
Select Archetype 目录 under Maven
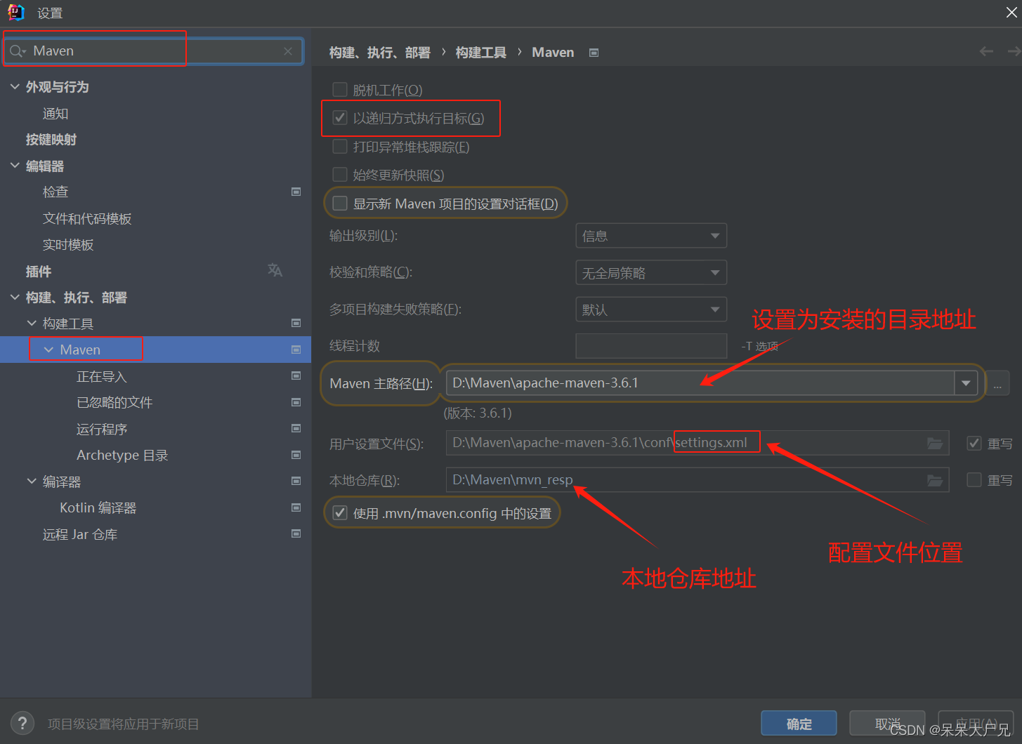122,455
